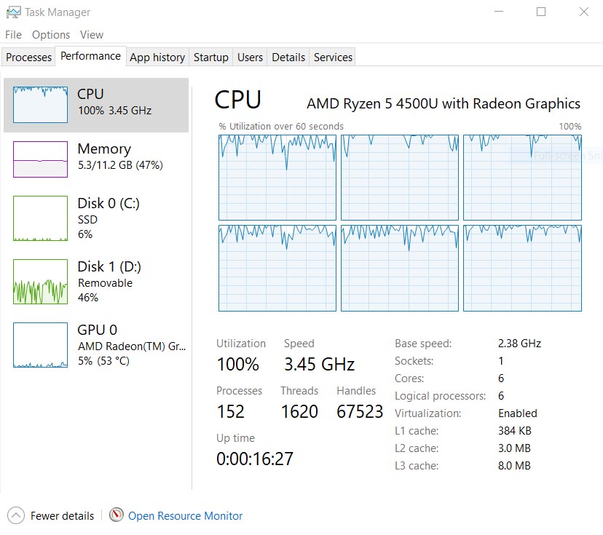Viewport: 603px width, 535px height.
Task: Switch to the App history tab
Action: coord(157,58)
